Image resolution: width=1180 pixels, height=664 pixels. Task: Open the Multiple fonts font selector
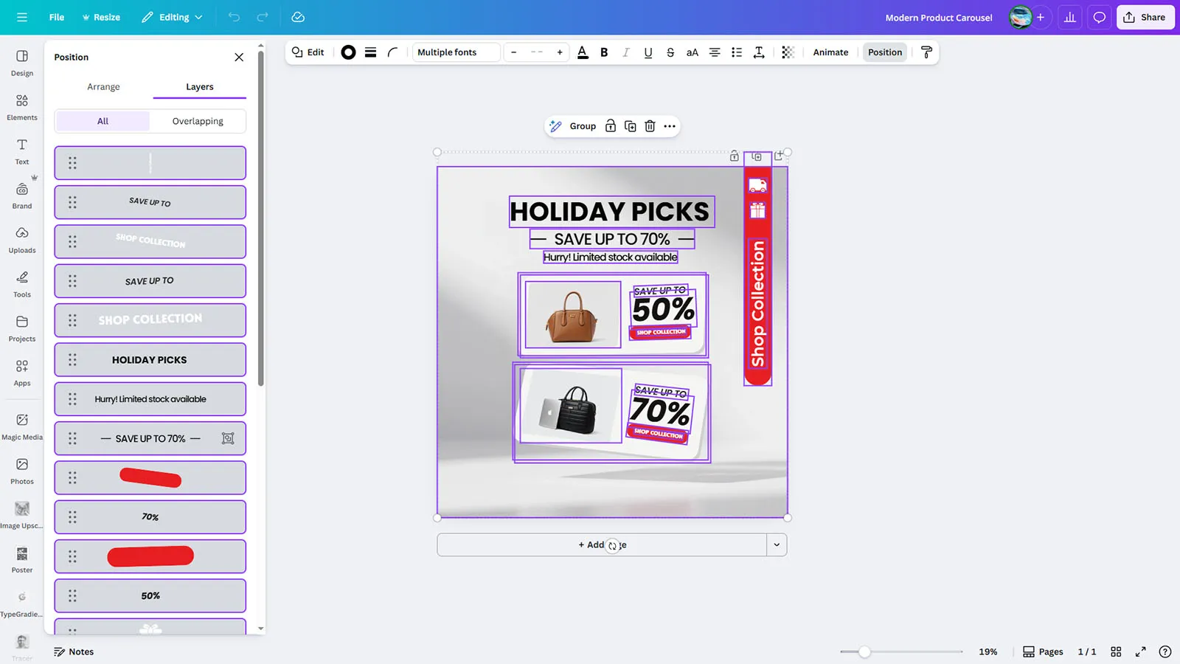tap(456, 52)
